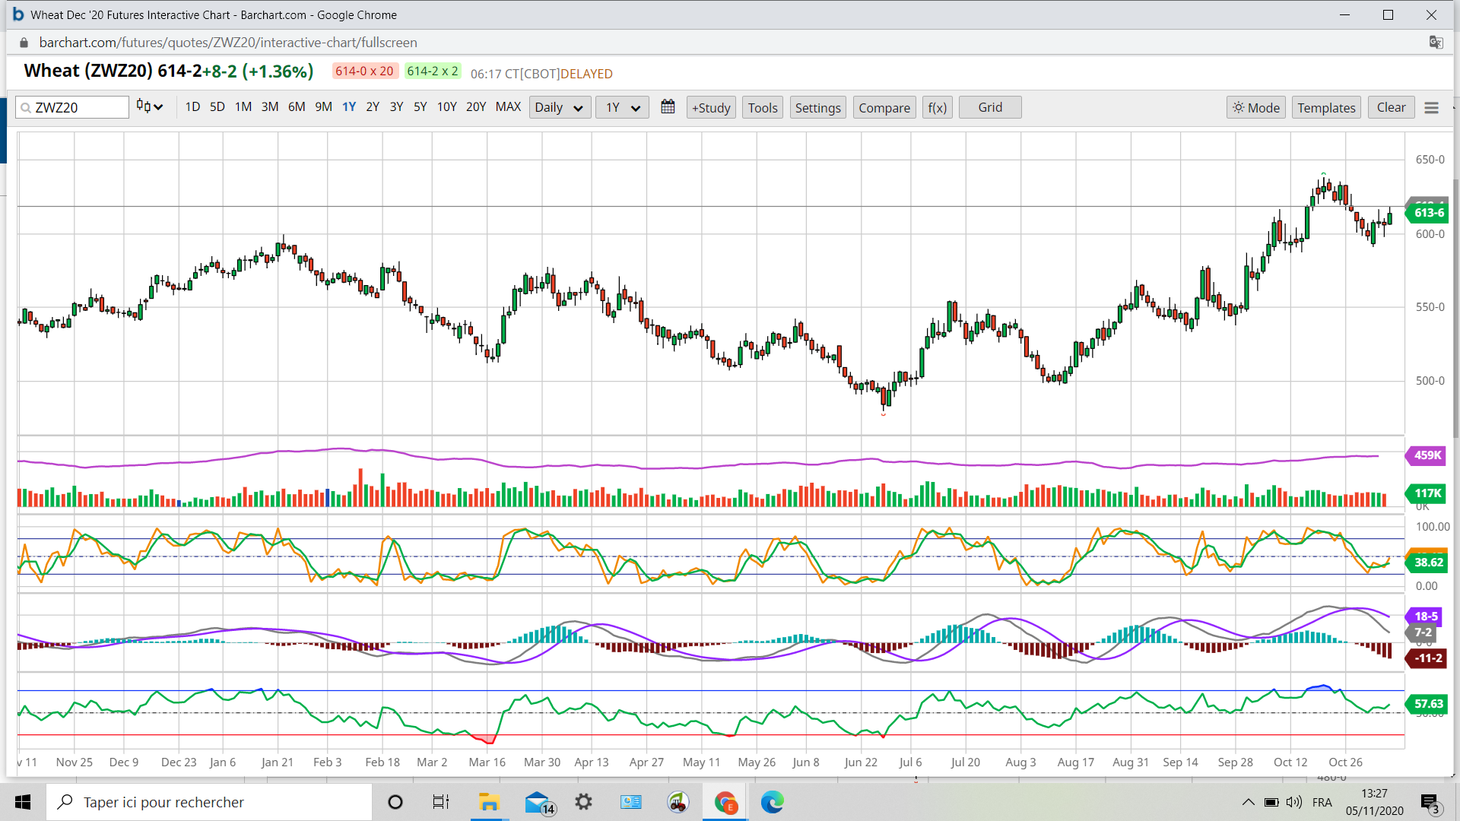Toggle light/dark Mode button
This screenshot has height=821, width=1460.
[1255, 108]
